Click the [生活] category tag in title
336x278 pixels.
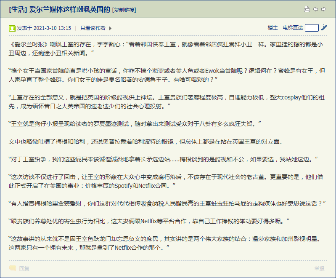click(x=18, y=9)
